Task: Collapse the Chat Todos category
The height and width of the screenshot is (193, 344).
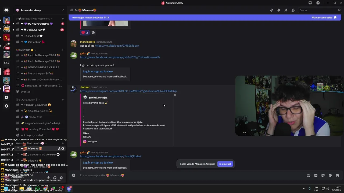Action: tap(28, 100)
